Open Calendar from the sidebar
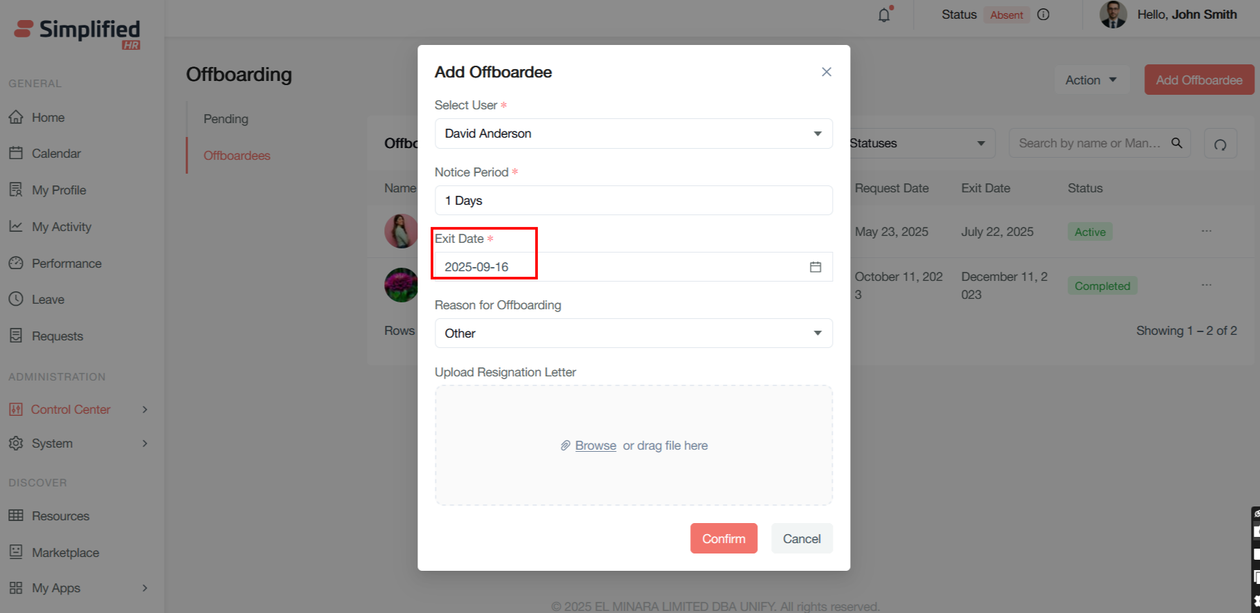Viewport: 1260px width, 613px height. click(x=56, y=154)
